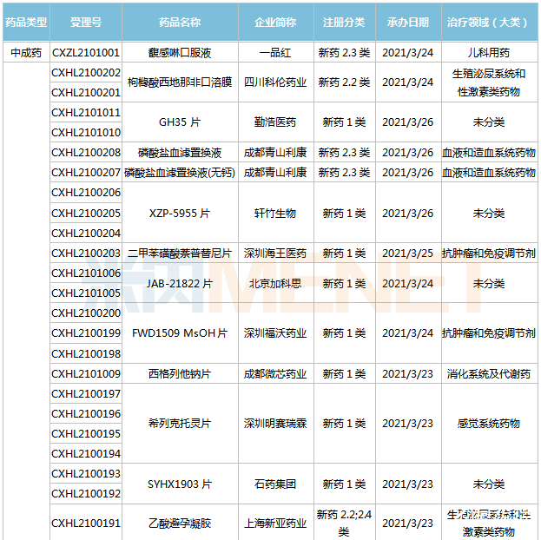Select drug name 磷酸盐血滤置换液(无钙)
The width and height of the screenshot is (541, 540).
pos(180,172)
